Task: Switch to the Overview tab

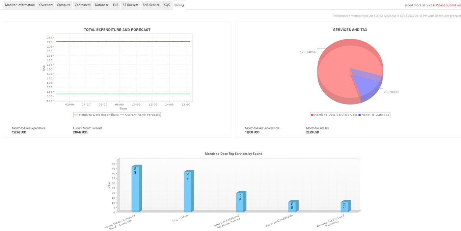Action: (46, 5)
